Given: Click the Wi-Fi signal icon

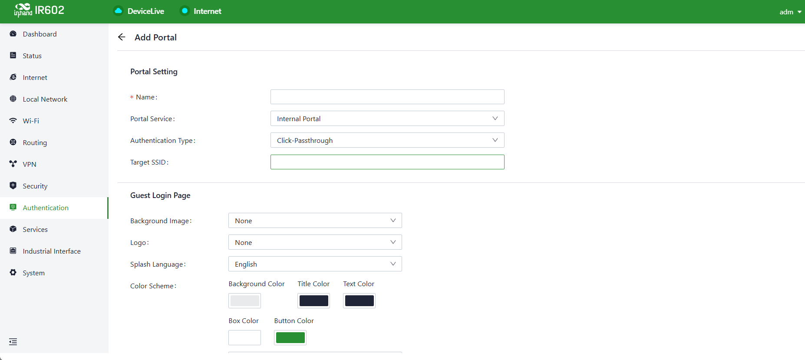Looking at the screenshot, I should tap(13, 121).
